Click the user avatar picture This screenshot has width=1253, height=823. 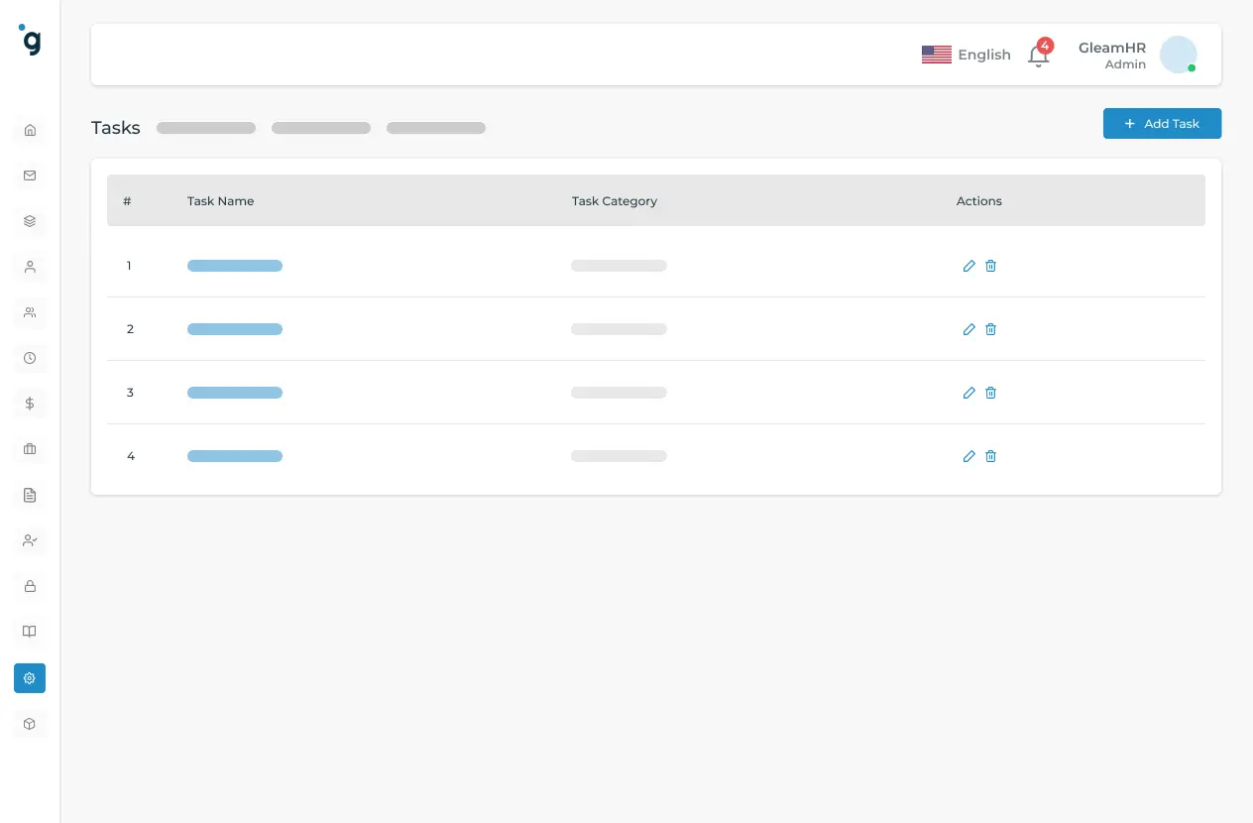pyautogui.click(x=1178, y=55)
